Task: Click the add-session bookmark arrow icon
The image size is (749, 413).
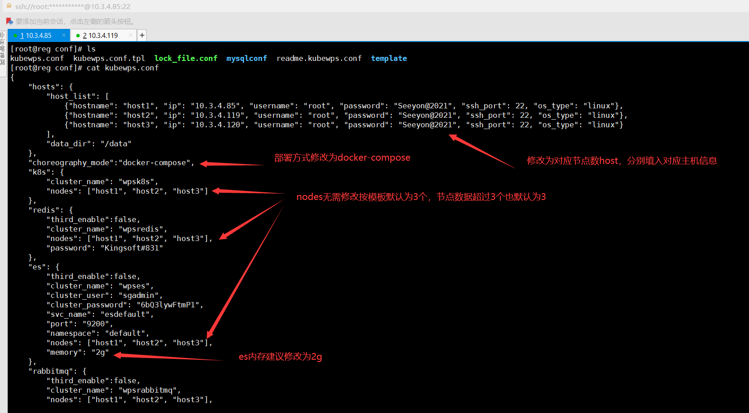Action: click(9, 21)
